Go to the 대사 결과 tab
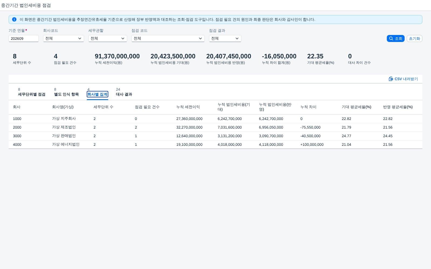Image resolution: width=431 pixels, height=269 pixels. point(124,92)
